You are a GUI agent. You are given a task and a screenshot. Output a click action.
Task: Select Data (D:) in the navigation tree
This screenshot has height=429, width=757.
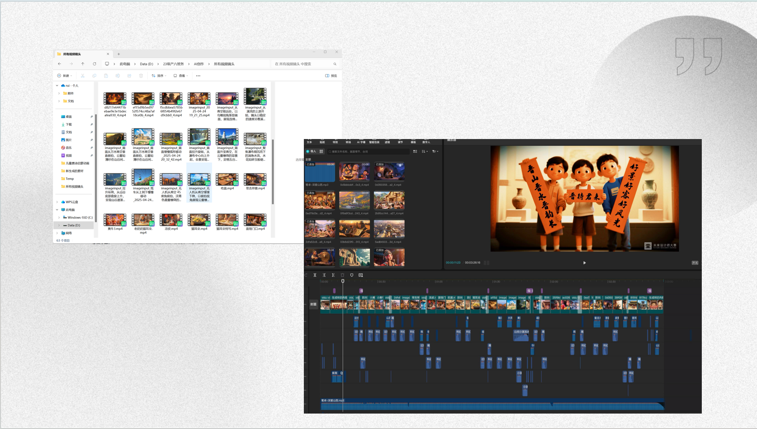coord(74,225)
